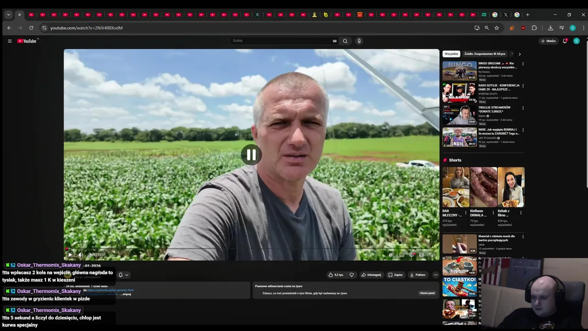The height and width of the screenshot is (331, 588).
Task: Close the current tab with the X
Action: pyautogui.click(x=19, y=15)
